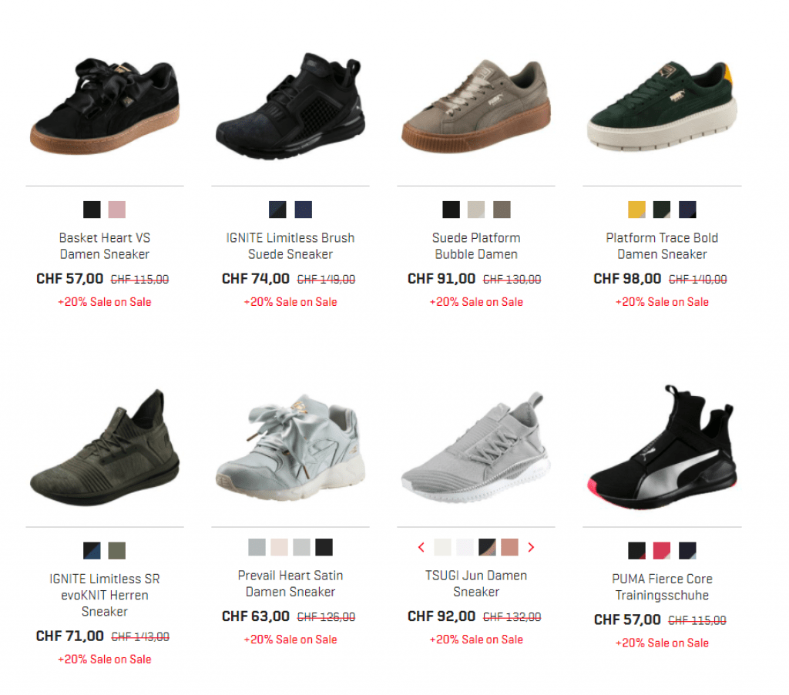Viewport: 789px width, 695px height.
Task: Open PUMA Fierce Core Trainingsschuhe title
Action: tap(662, 587)
